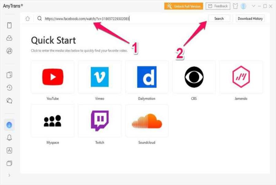Image resolution: width=276 pixels, height=185 pixels.
Task: Click the Vimeo label text
Action: [100, 99]
